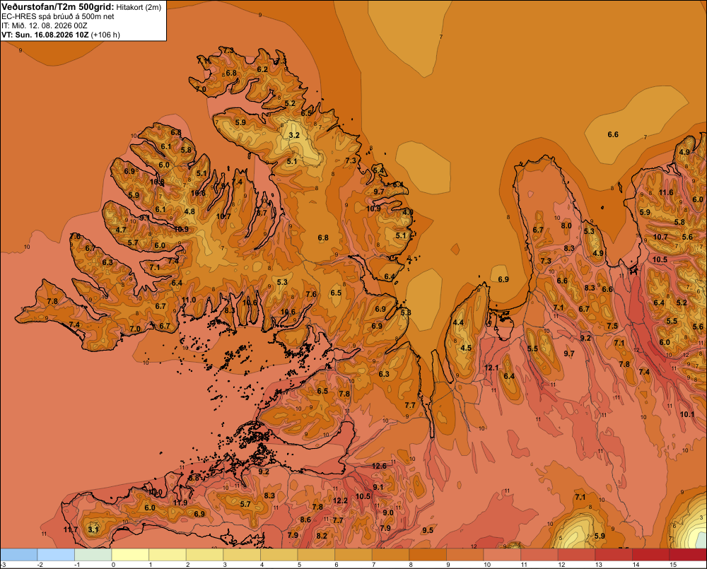Click the 11.6 temperature value
The width and height of the screenshot is (707, 569).
pos(666,192)
